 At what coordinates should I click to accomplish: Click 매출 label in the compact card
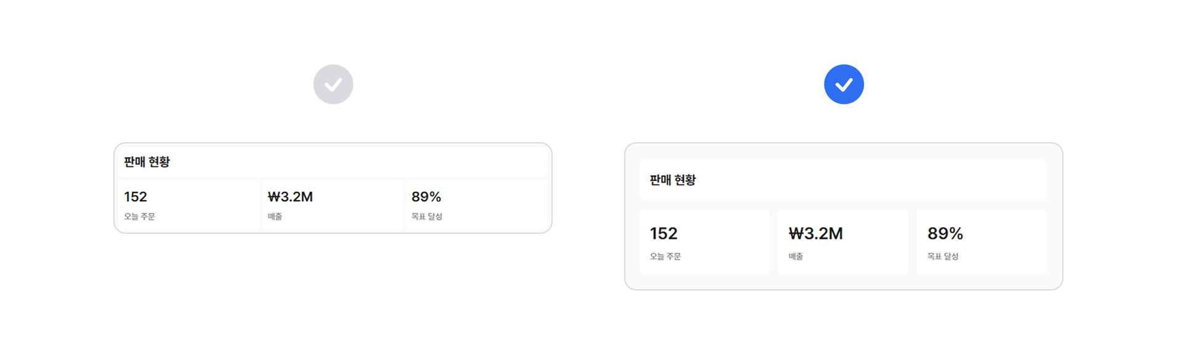point(275,217)
